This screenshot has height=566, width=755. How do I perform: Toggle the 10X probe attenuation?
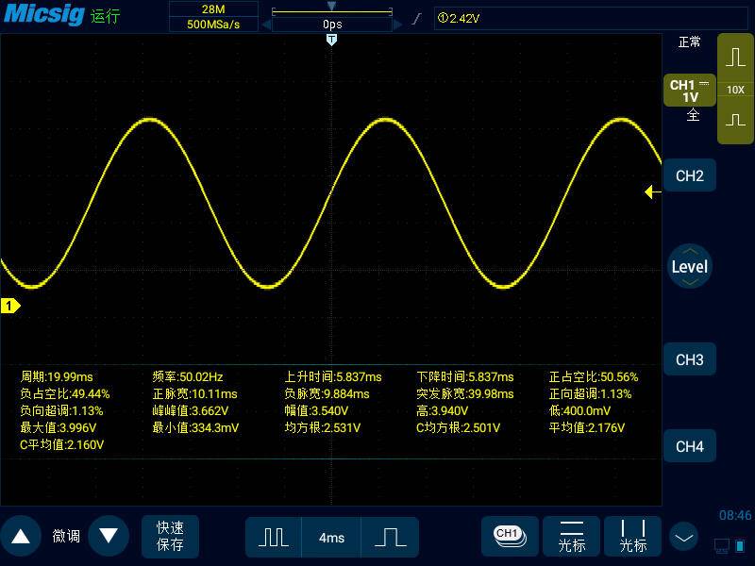click(735, 90)
